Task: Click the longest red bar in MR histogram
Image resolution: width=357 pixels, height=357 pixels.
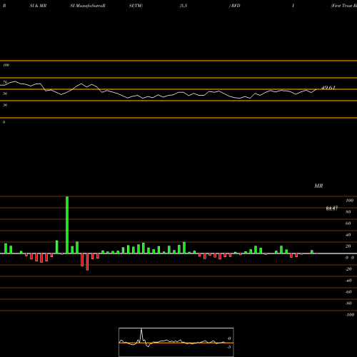Action: tap(87, 262)
